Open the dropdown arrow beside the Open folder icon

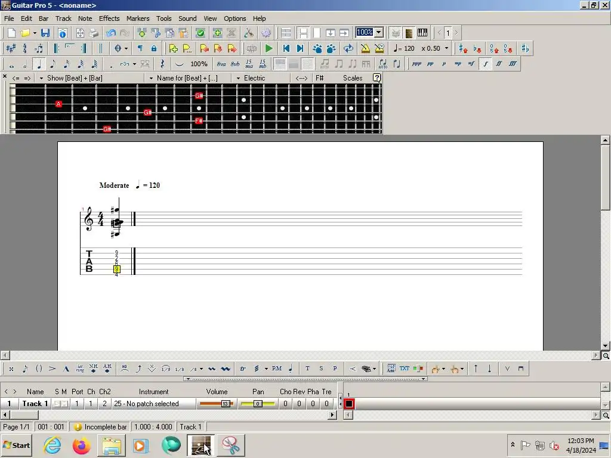click(35, 33)
